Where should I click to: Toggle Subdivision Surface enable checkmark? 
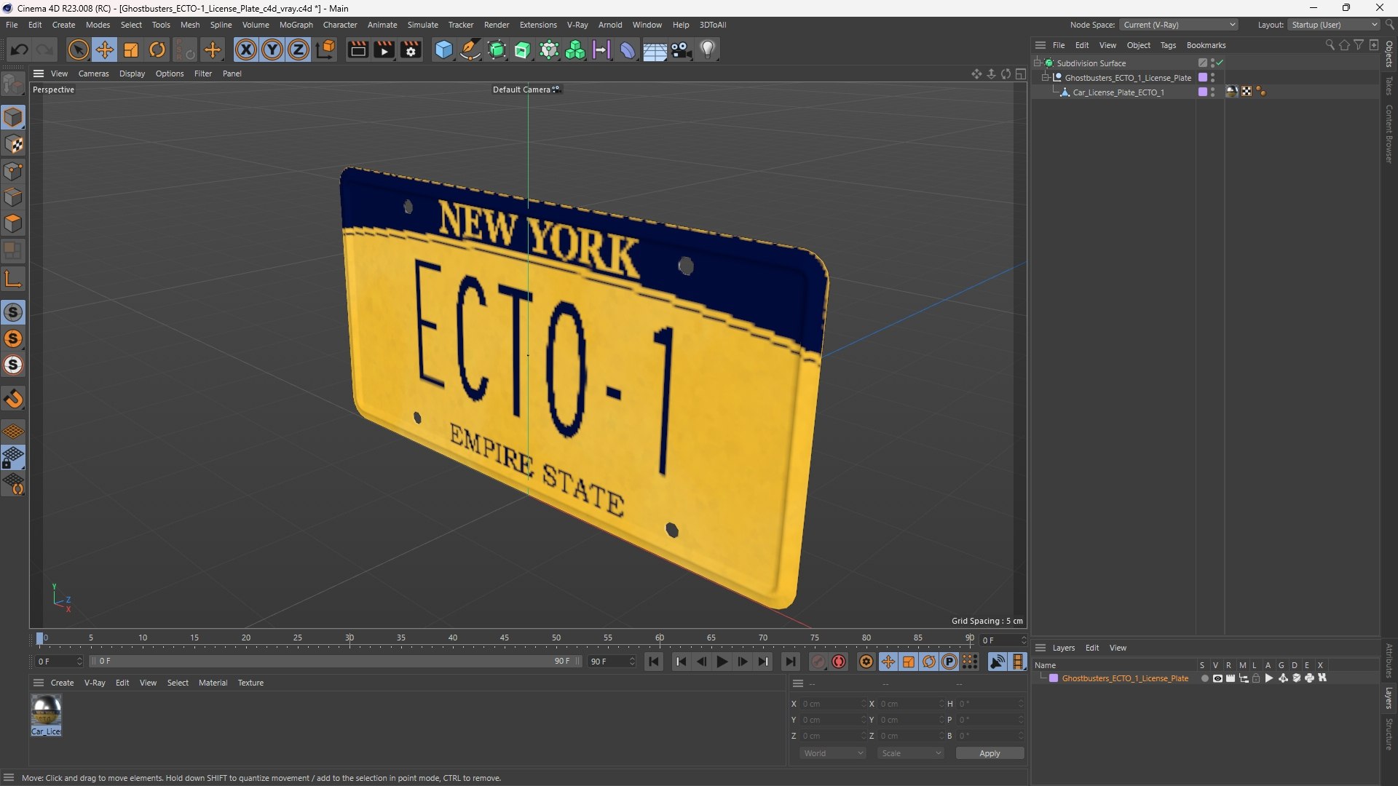tap(1220, 63)
